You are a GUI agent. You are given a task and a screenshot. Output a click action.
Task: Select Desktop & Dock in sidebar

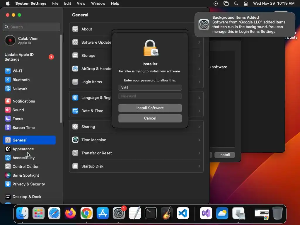[x=29, y=197]
